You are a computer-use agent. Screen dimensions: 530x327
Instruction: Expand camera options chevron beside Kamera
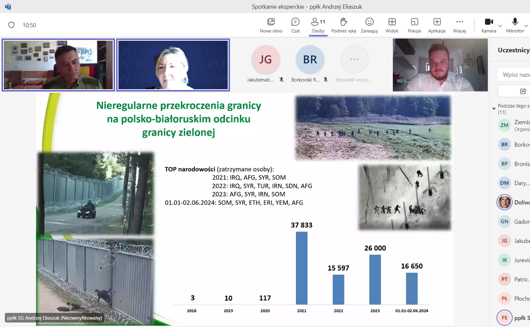(x=500, y=26)
